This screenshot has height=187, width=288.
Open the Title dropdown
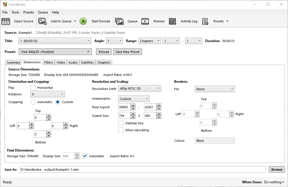point(55,41)
